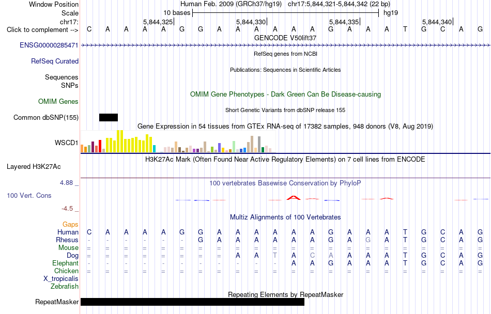
Task: Click the 5,844,325 position marker
Action: [158, 22]
